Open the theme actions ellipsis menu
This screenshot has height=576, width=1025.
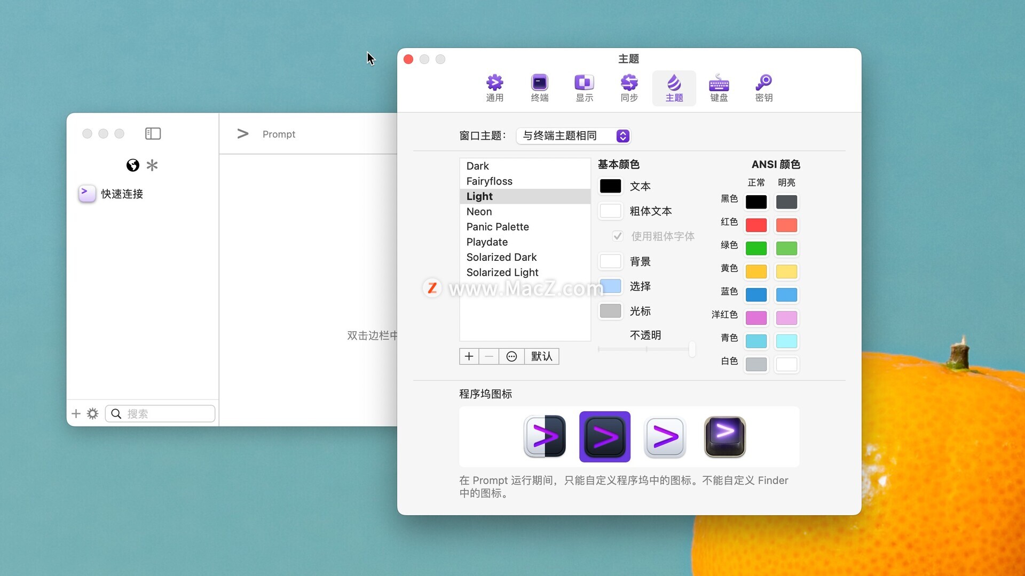(x=511, y=356)
